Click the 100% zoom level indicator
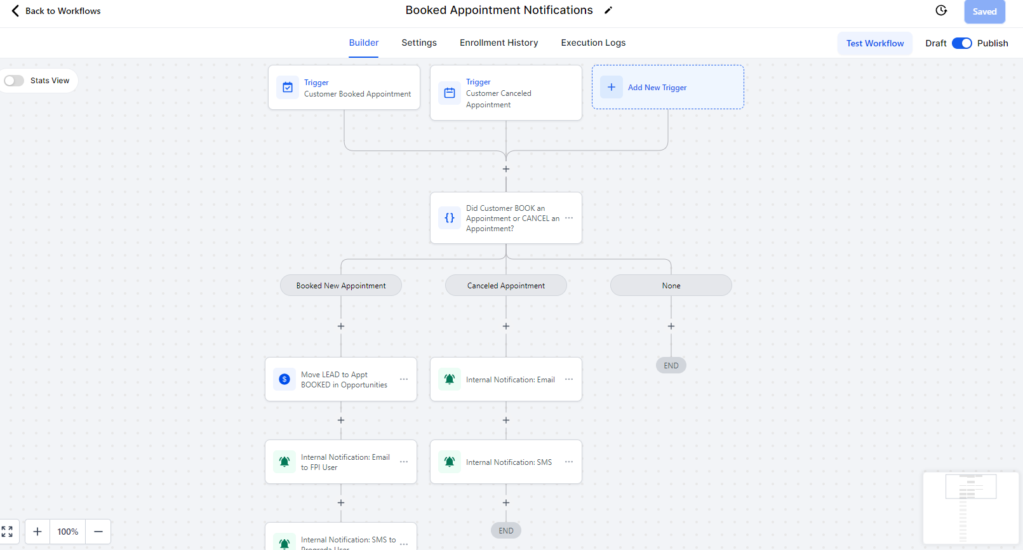Viewport: 1023px width, 550px height. [x=68, y=532]
